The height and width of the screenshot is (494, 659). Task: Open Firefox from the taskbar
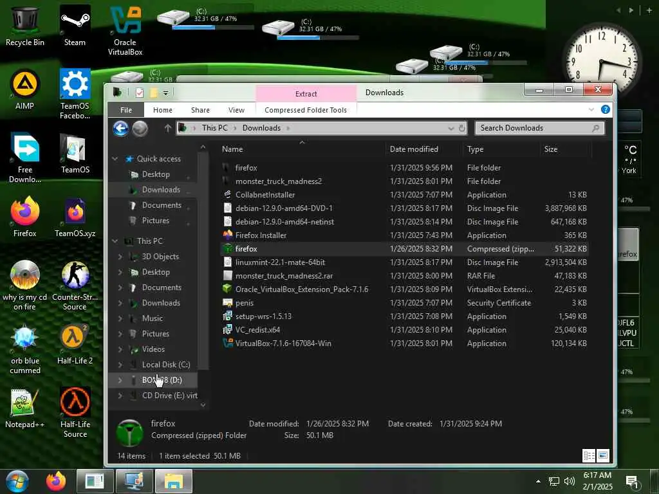pos(56,481)
